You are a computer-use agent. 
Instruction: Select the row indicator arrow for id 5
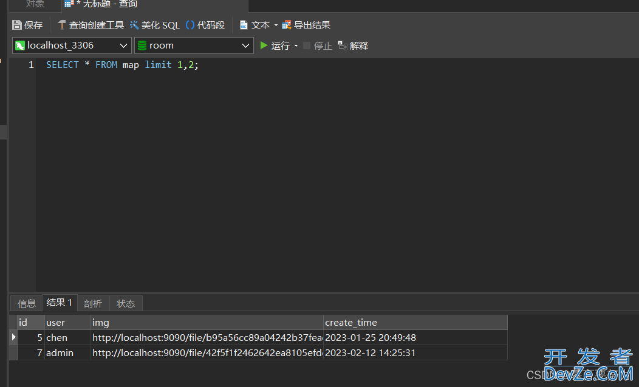(x=13, y=337)
